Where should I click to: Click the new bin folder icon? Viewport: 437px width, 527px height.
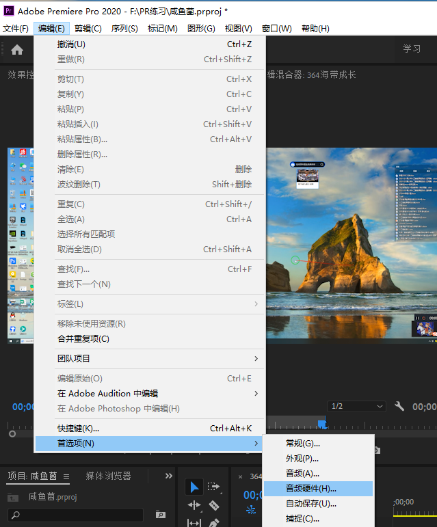[x=161, y=514]
